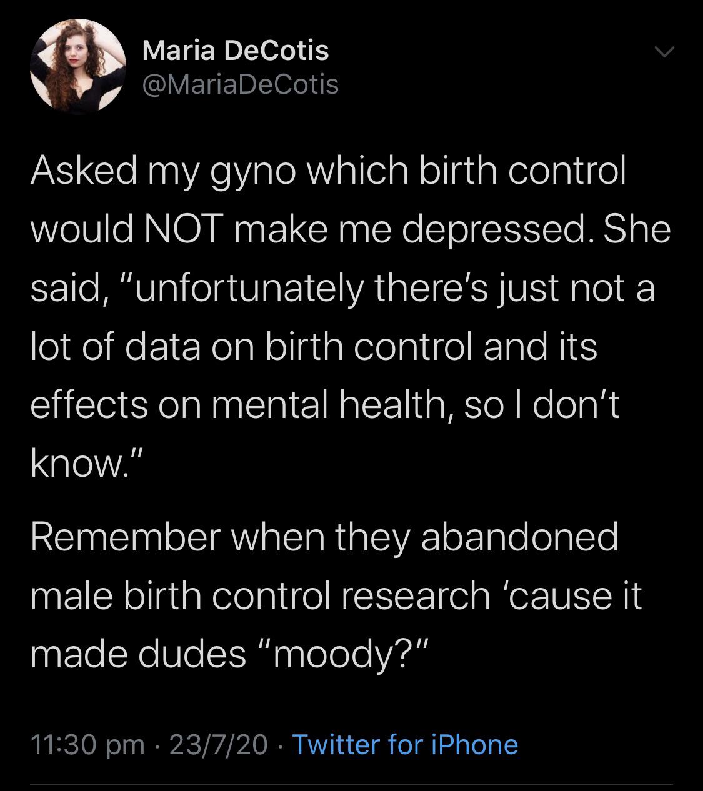Image resolution: width=703 pixels, height=791 pixels.
Task: Open the @MariaDeCotis handle link
Action: (241, 84)
